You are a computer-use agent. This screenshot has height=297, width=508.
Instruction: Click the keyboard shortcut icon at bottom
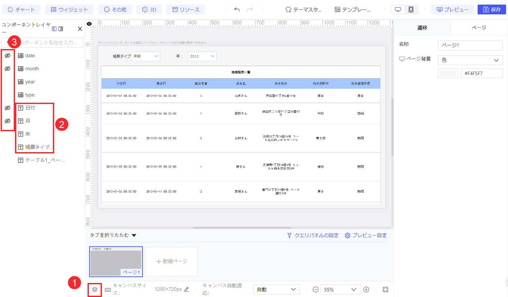108,290
